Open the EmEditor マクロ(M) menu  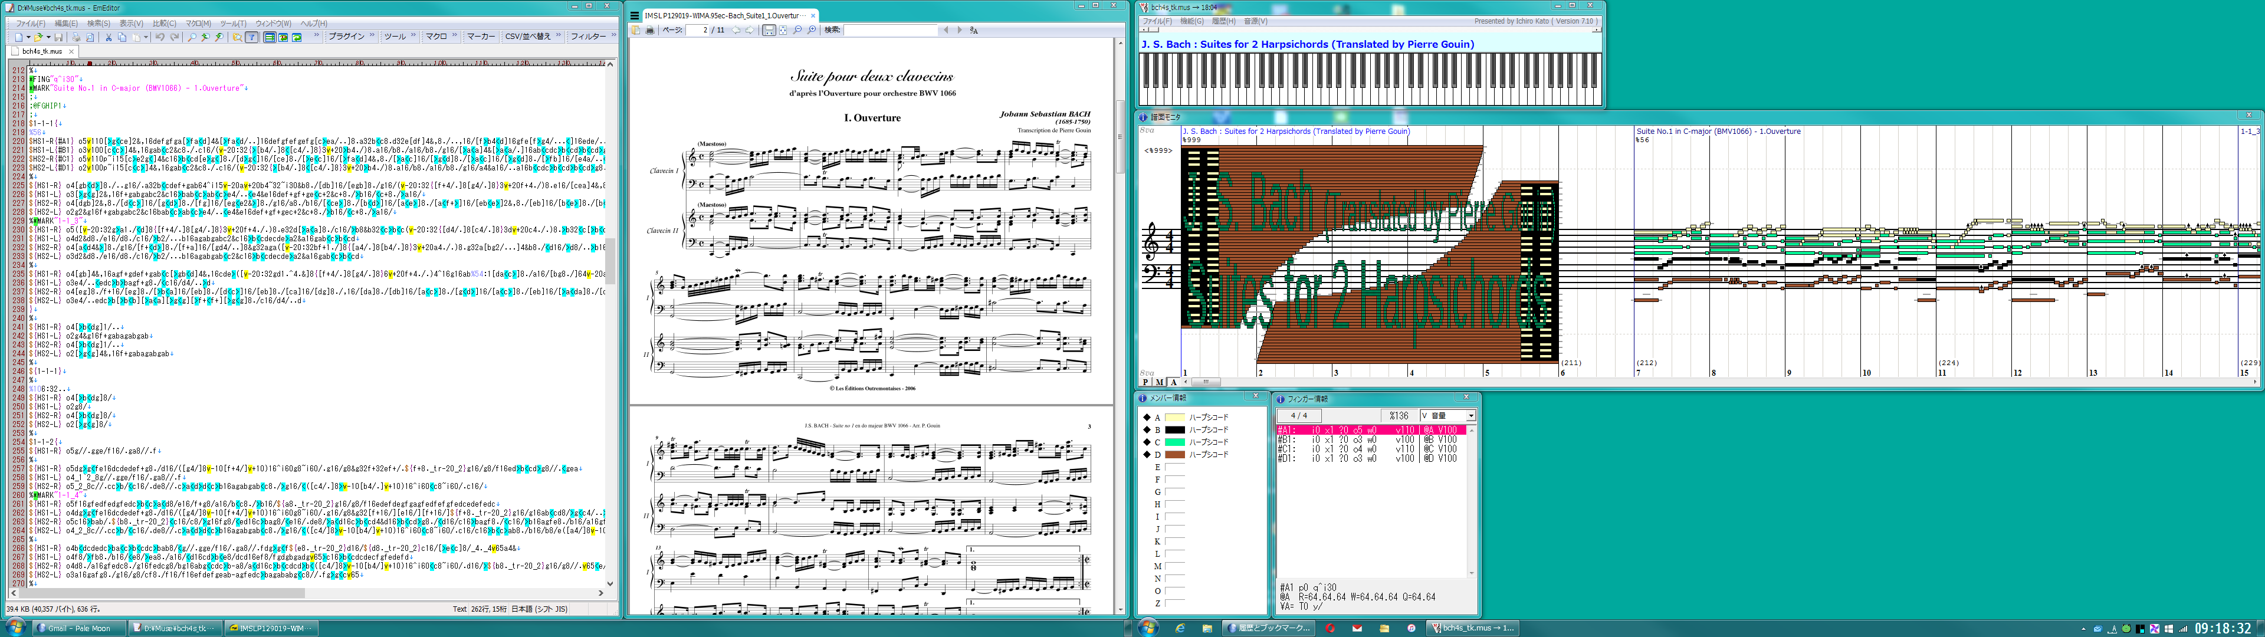(x=199, y=24)
